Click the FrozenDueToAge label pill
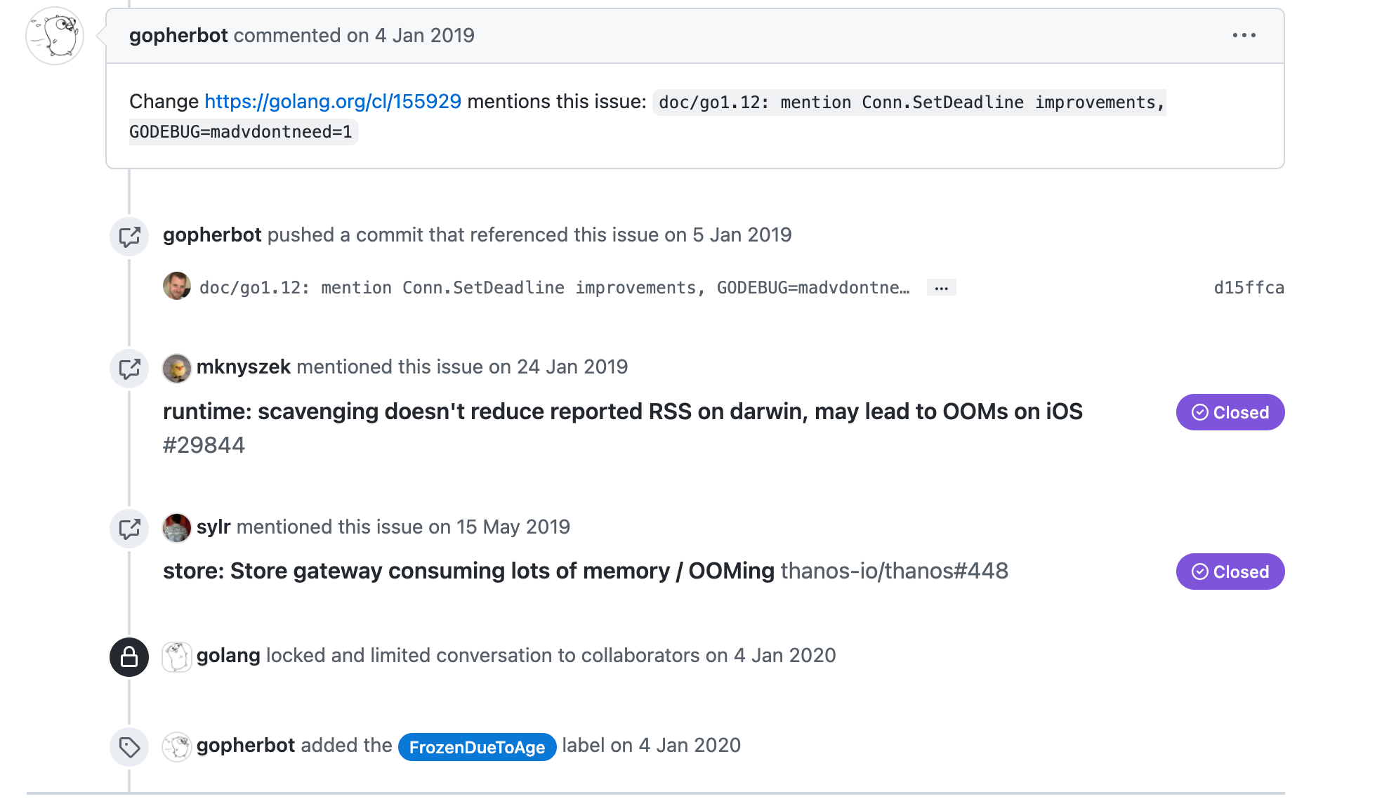 coord(477,747)
